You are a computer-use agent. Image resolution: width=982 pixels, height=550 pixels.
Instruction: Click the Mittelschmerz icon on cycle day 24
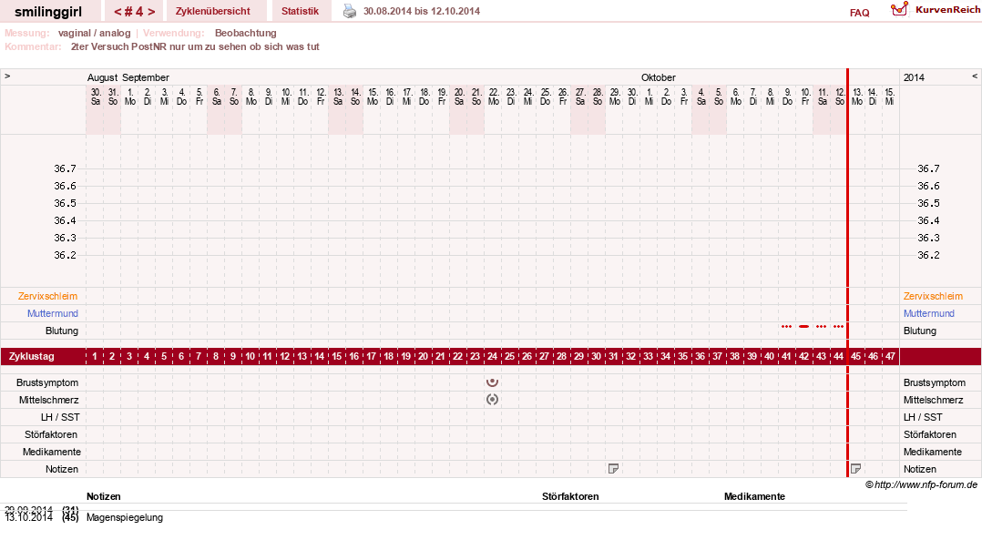(492, 399)
